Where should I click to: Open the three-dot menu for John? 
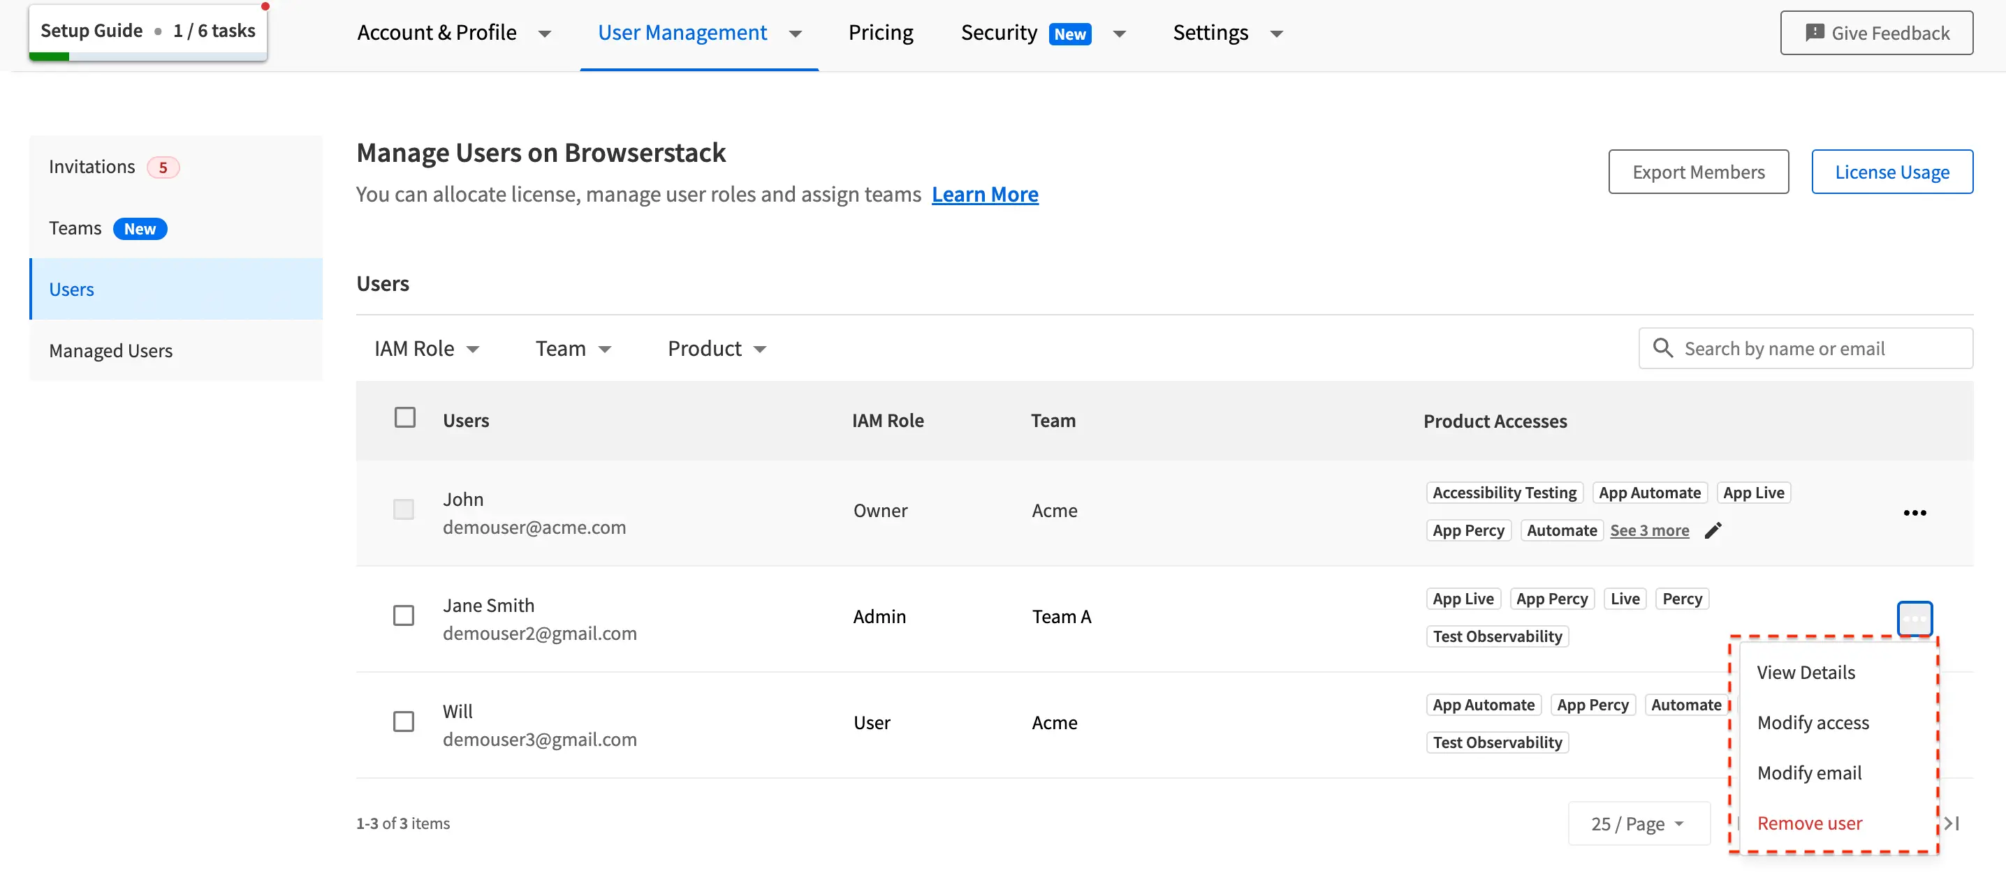(x=1914, y=513)
